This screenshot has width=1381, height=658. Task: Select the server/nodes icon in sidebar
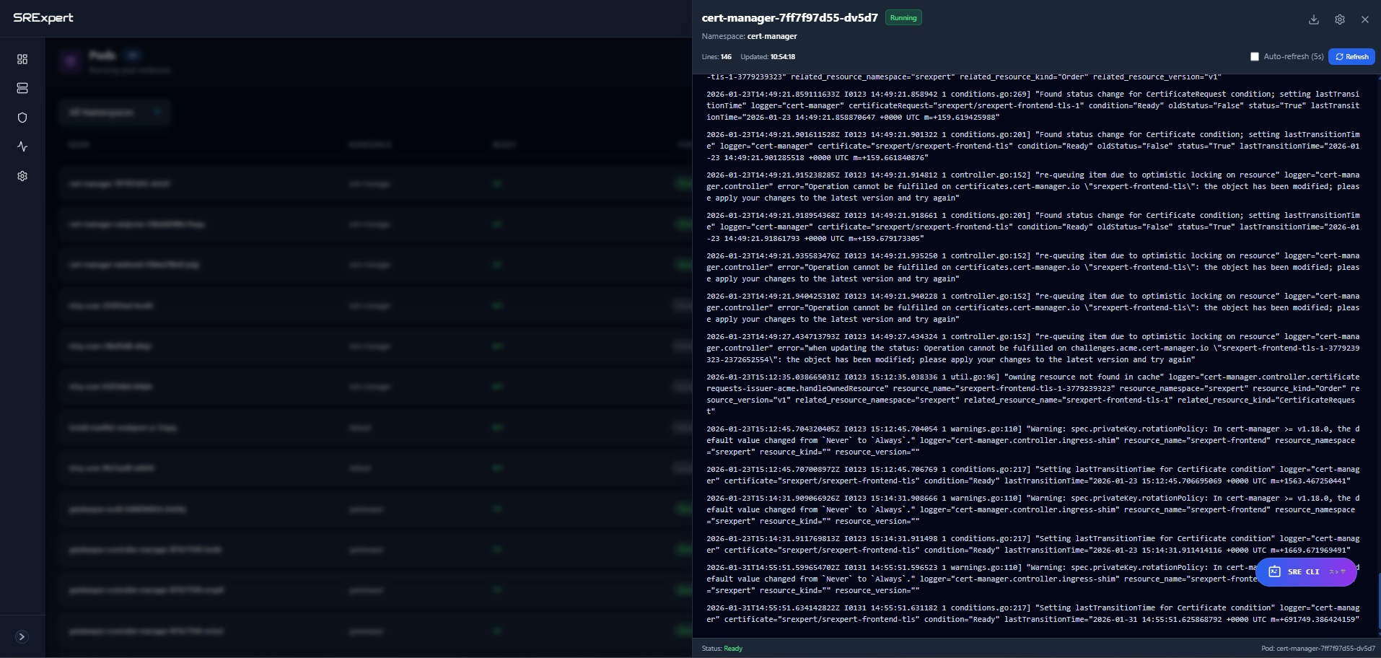(x=22, y=88)
